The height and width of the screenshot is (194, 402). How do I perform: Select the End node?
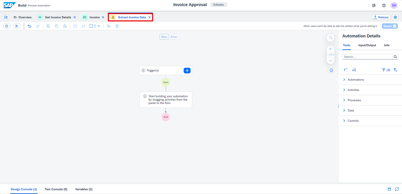tap(166, 117)
